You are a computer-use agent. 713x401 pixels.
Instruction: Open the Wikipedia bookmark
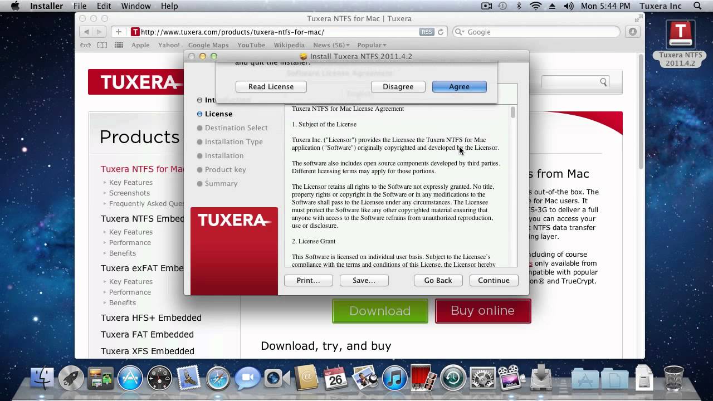coord(289,45)
